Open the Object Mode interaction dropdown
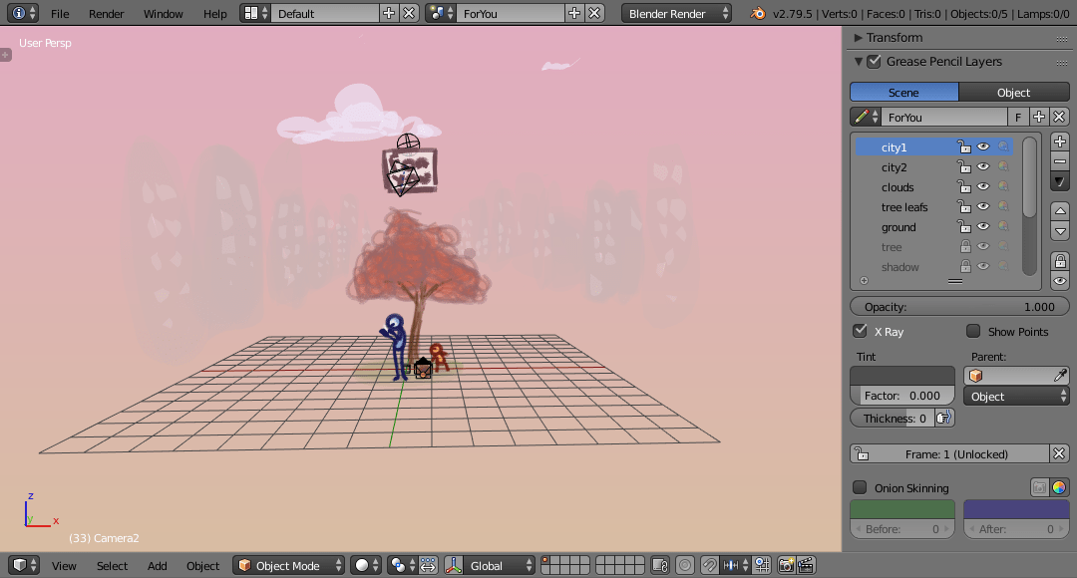The width and height of the screenshot is (1077, 578). (x=288, y=565)
